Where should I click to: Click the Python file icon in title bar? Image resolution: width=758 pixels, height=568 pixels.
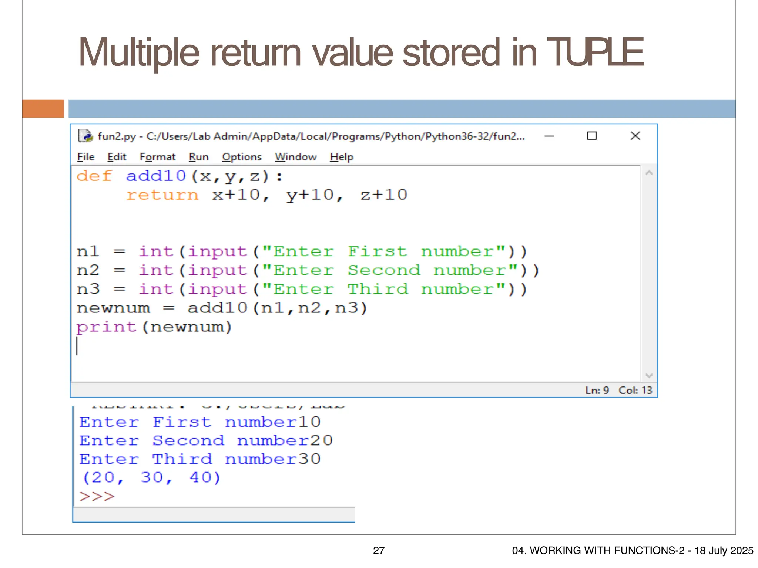tap(85, 136)
